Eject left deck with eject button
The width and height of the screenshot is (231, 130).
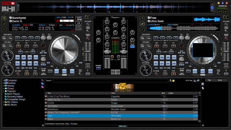[x=88, y=18]
